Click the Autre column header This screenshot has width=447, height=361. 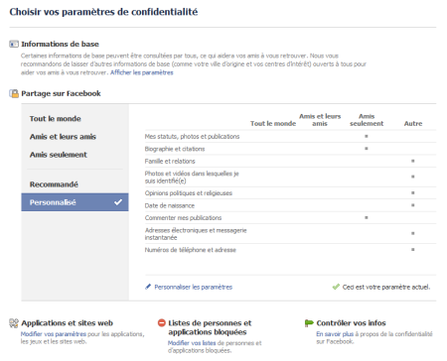pyautogui.click(x=413, y=123)
